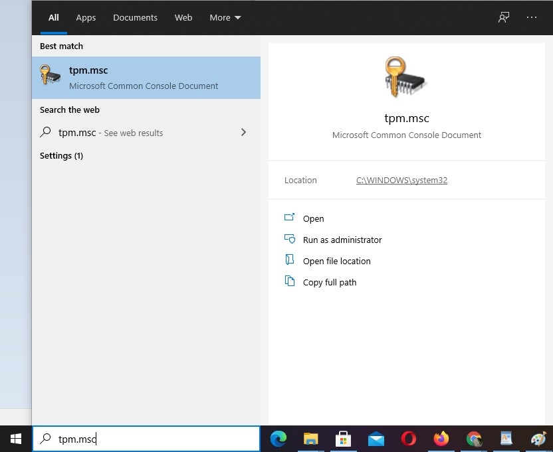
Task: Open File Explorer from the taskbar
Action: pyautogui.click(x=310, y=439)
